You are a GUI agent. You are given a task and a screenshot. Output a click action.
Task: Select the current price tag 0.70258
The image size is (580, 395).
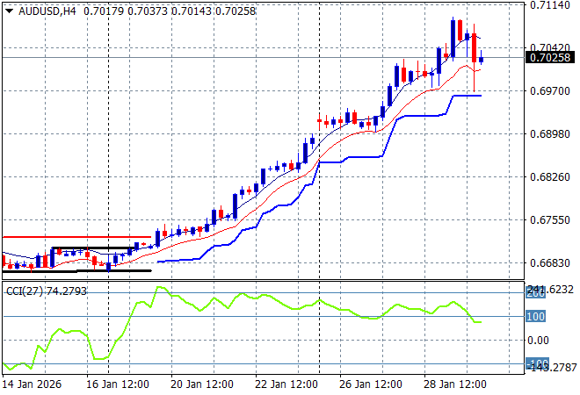(550, 58)
